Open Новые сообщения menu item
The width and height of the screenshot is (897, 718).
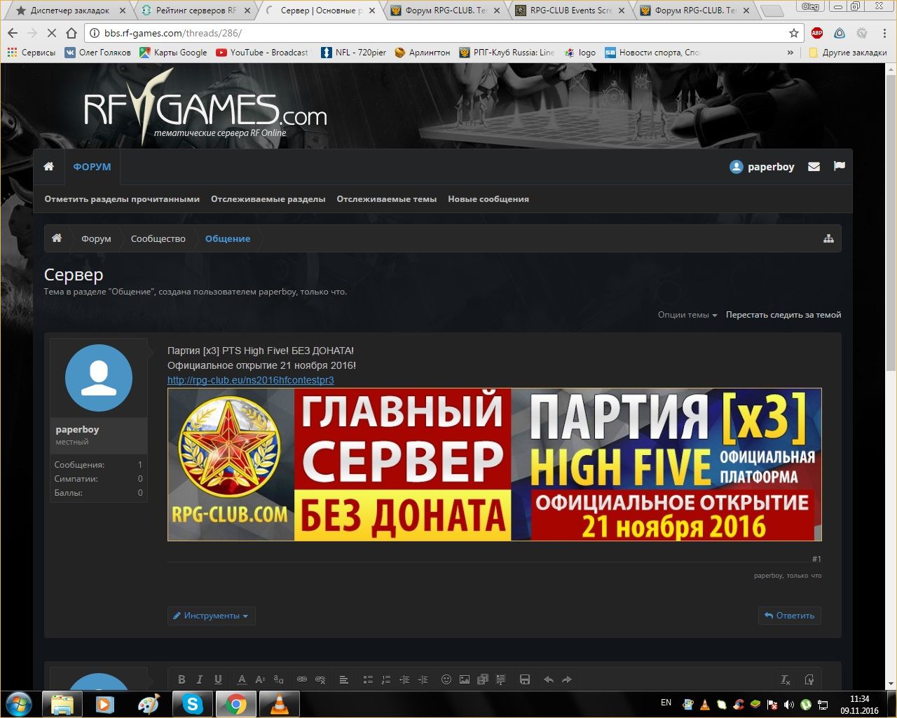point(488,199)
